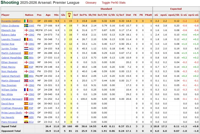Viewport: 200px width, 134px height.
Task: Click the Sweden flag in Viktor Gyökeres row
Action: (x=26, y=25)
